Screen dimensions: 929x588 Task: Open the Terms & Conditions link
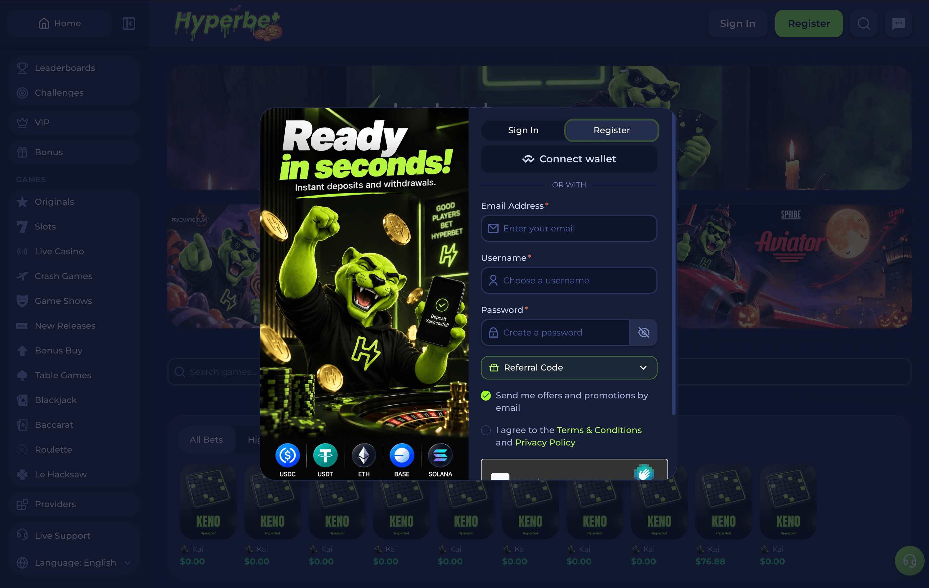[599, 430]
